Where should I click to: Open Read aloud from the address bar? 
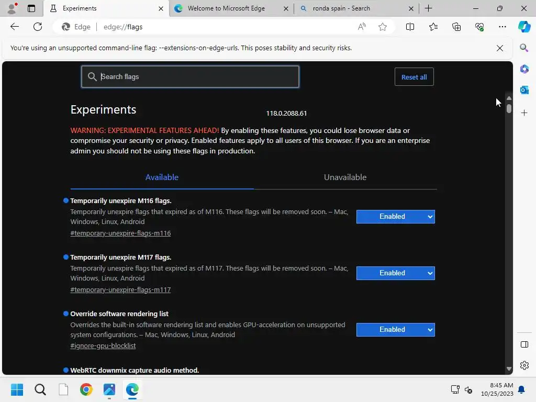coord(362,27)
